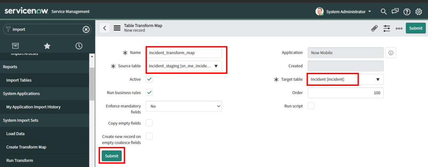
Task: Open the personalize form sliders icon
Action: click(387, 28)
